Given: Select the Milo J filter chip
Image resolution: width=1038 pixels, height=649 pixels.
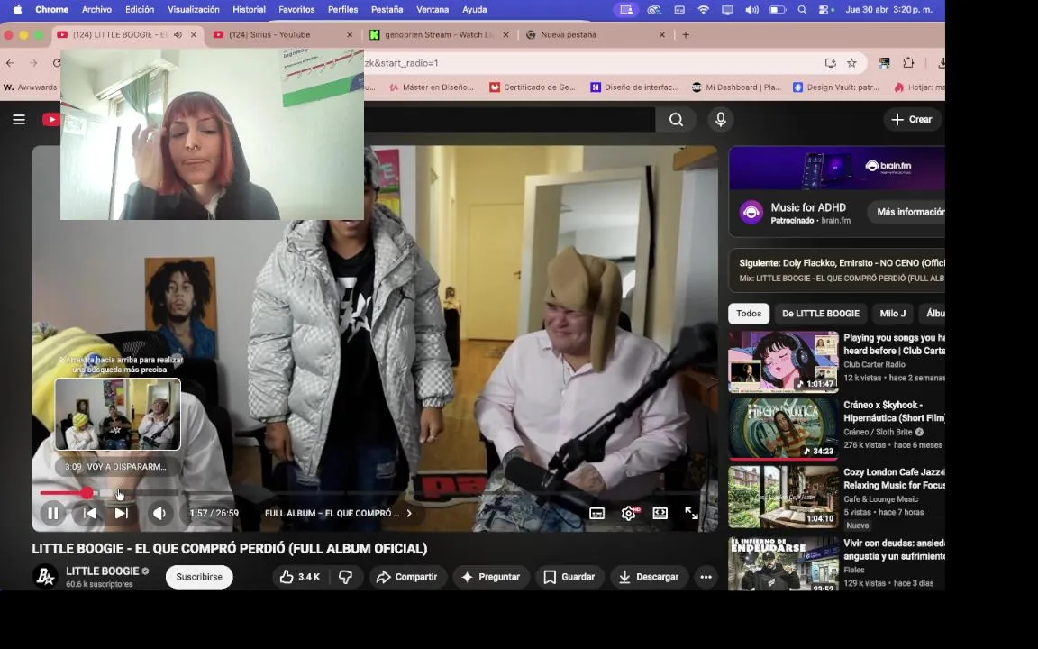Looking at the screenshot, I should click(x=892, y=314).
